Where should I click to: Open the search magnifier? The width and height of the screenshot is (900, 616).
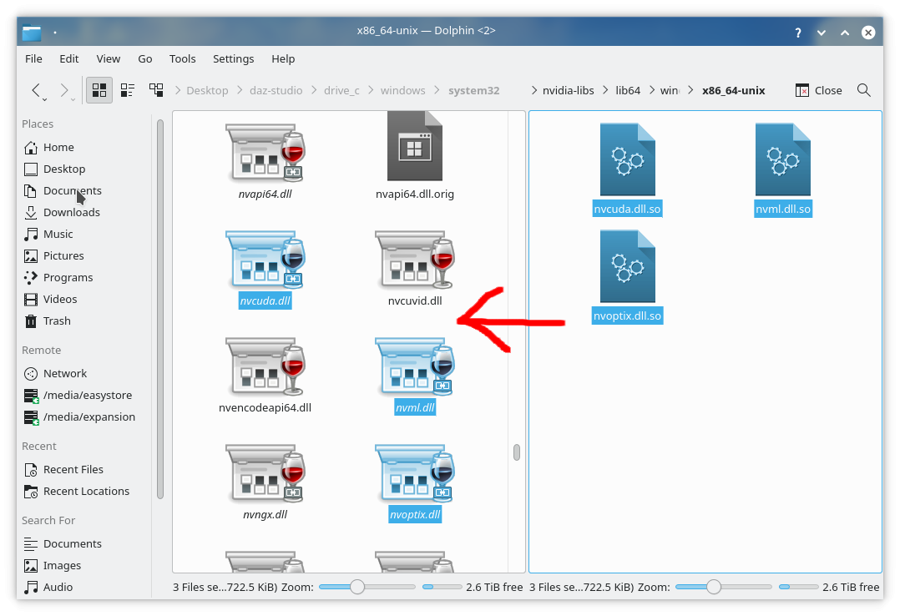coord(864,90)
